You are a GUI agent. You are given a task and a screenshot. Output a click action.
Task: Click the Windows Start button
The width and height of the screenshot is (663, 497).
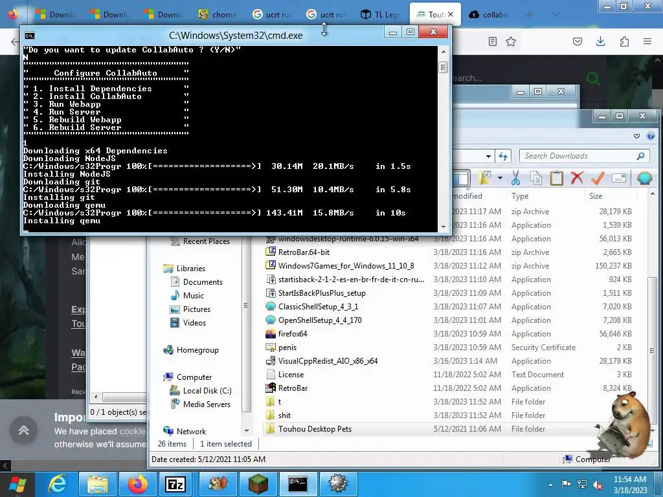click(17, 485)
